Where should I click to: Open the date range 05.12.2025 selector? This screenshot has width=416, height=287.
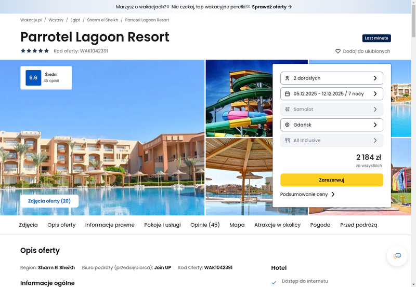332,94
